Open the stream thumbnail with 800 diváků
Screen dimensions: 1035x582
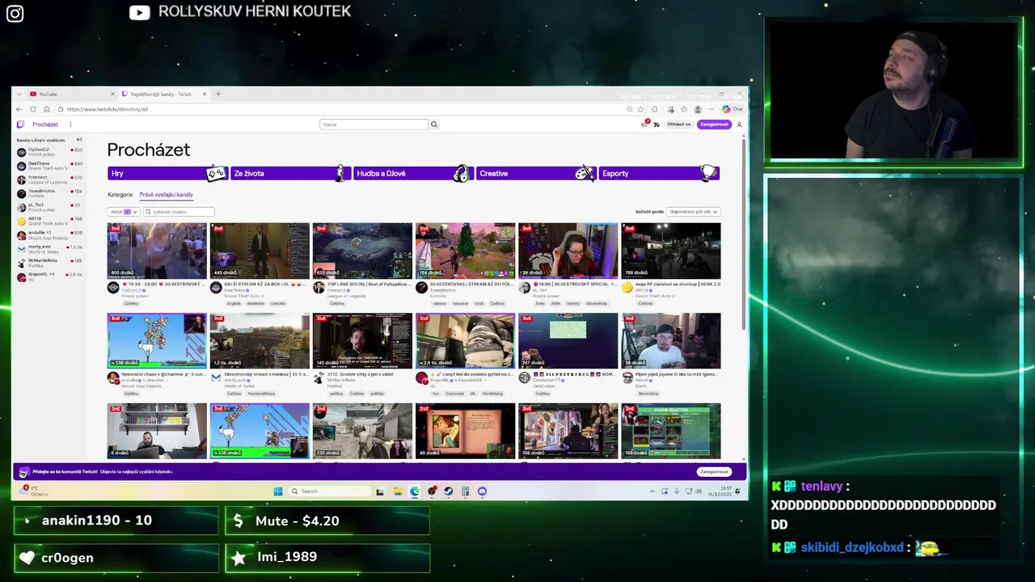click(157, 251)
